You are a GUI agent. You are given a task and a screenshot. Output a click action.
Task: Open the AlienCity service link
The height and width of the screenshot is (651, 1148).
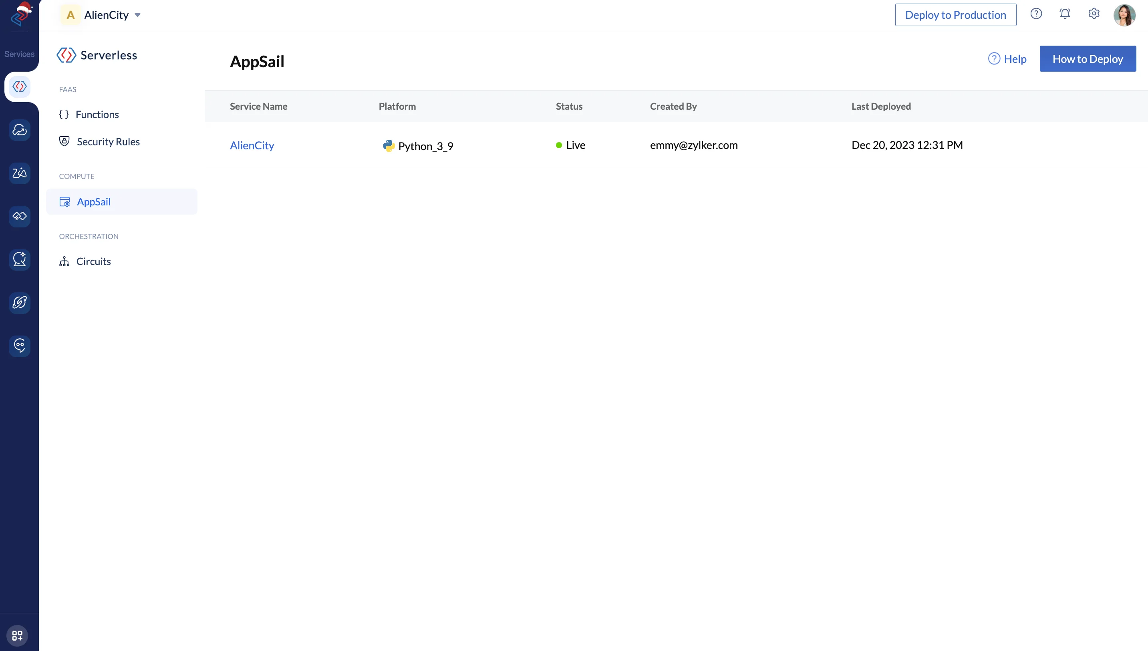point(252,145)
